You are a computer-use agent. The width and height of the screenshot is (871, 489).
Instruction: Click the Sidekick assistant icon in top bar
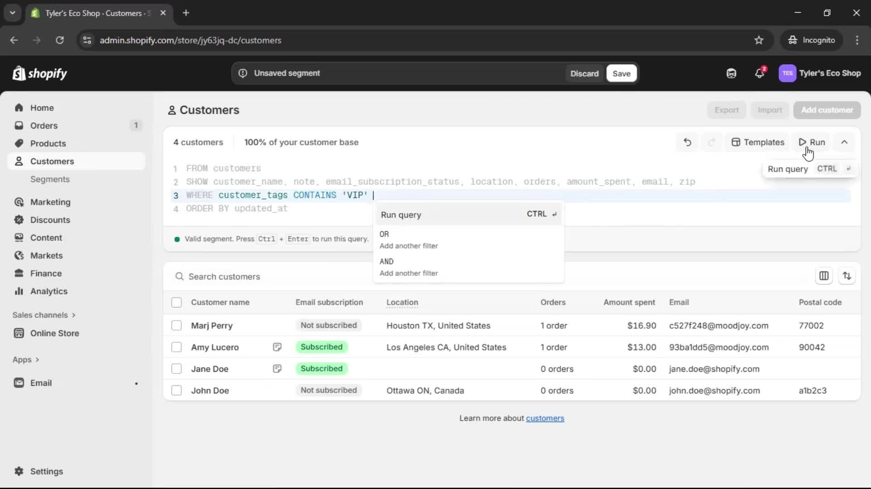731,73
